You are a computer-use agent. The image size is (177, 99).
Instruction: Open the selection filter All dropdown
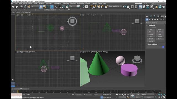coord(35,6)
